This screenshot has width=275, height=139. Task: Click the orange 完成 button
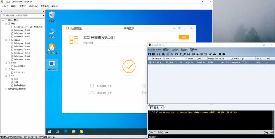coord(184,37)
